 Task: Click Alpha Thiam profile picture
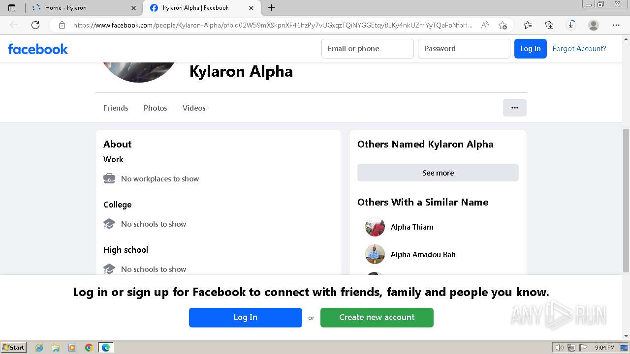tap(375, 227)
